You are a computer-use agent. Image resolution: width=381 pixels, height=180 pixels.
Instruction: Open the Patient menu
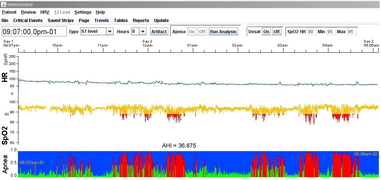tap(9, 12)
